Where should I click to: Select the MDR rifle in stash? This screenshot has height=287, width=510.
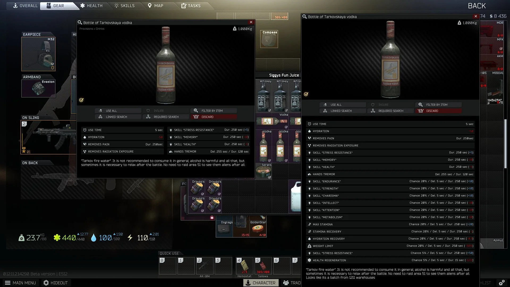point(492,29)
